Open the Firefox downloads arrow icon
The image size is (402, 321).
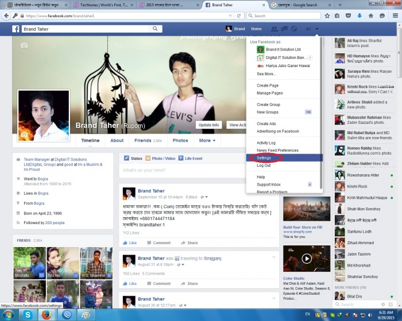360,15
